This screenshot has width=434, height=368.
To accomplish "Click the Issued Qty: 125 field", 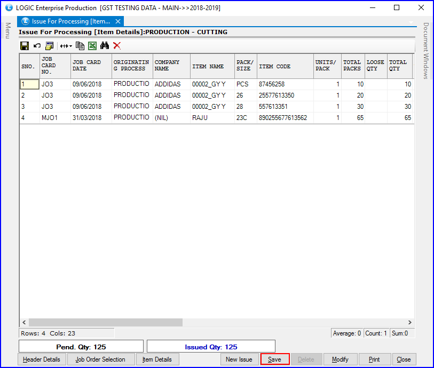I will (x=211, y=347).
